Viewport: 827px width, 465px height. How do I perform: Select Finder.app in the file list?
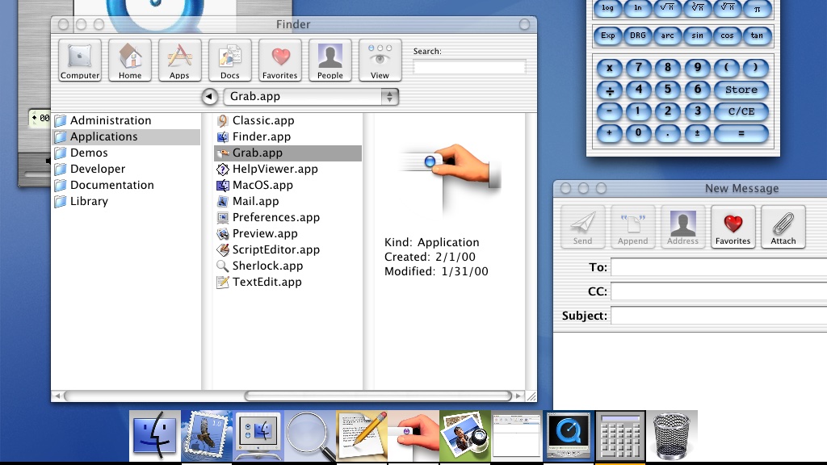tap(288, 136)
